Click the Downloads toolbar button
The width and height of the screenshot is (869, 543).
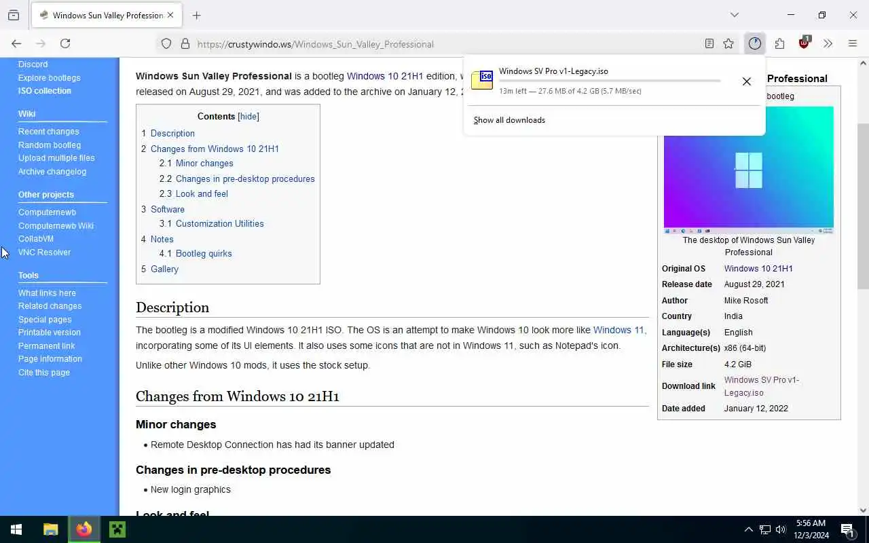tap(755, 44)
